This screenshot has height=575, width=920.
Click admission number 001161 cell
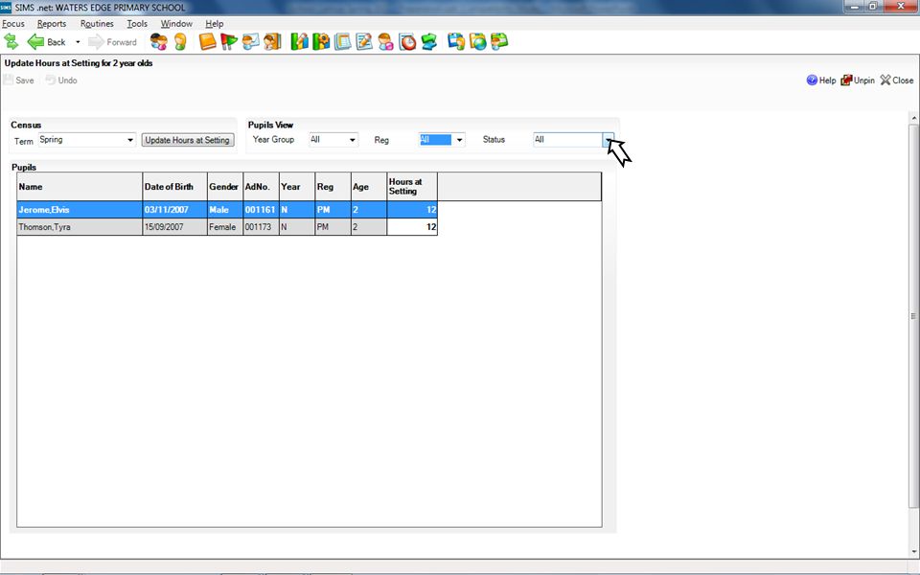(x=261, y=210)
